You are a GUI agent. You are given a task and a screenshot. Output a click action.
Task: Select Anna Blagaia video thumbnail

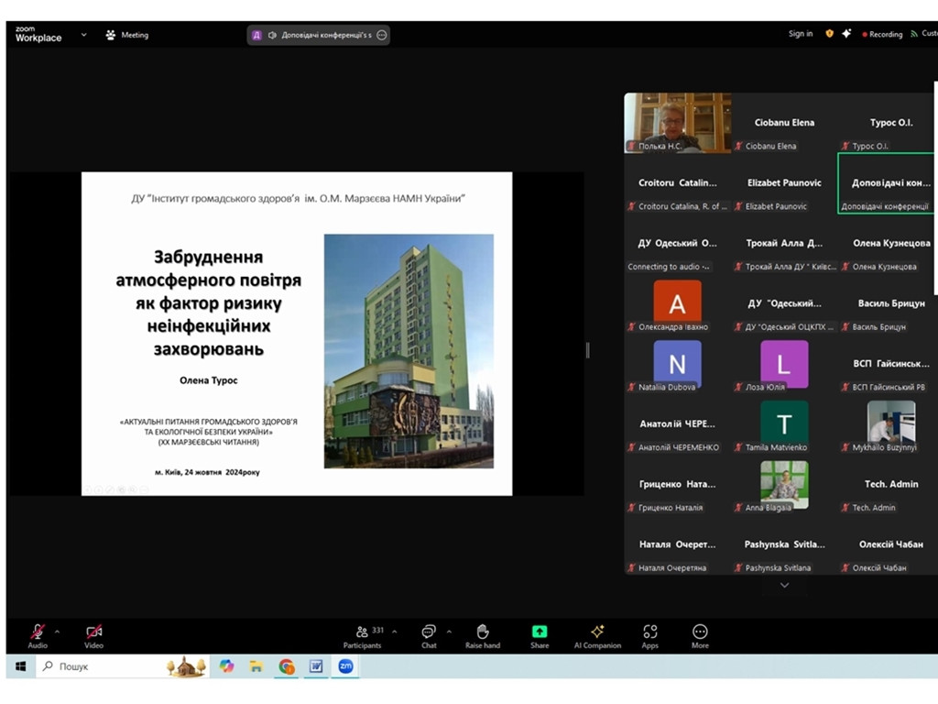pos(784,483)
